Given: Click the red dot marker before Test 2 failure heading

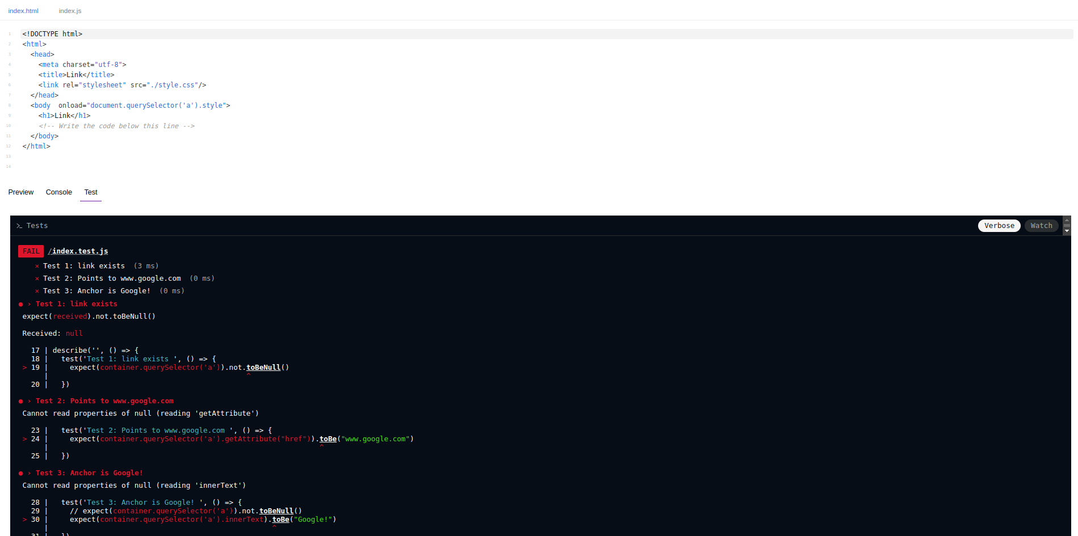Looking at the screenshot, I should 21,400.
